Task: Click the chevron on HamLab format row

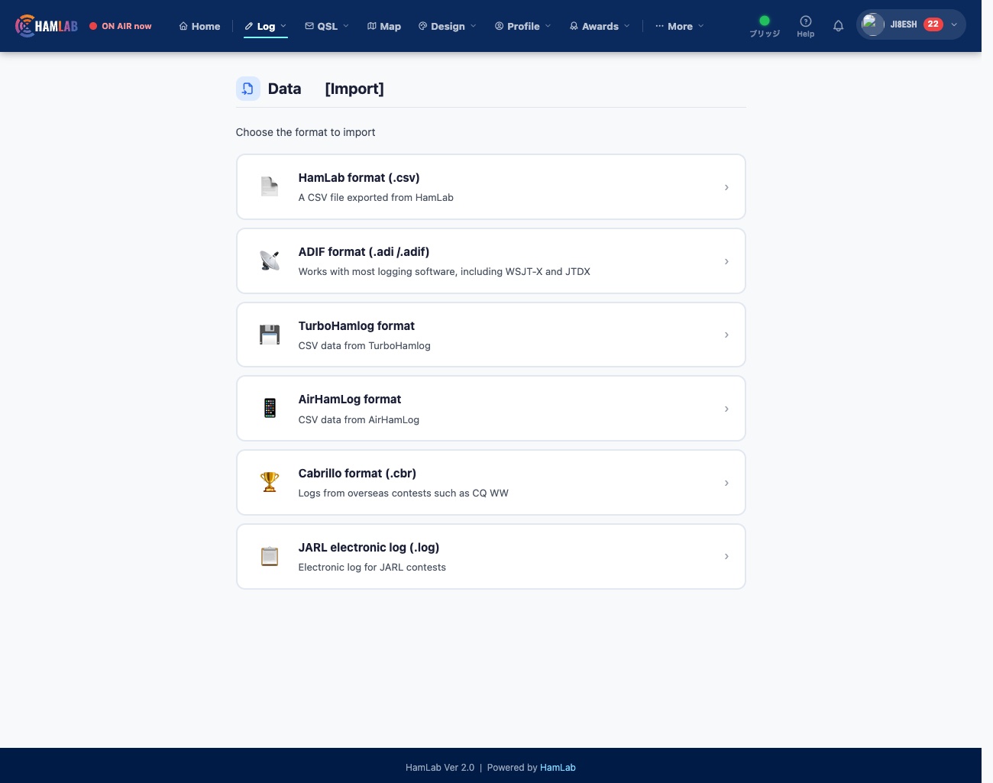Action: tap(726, 187)
